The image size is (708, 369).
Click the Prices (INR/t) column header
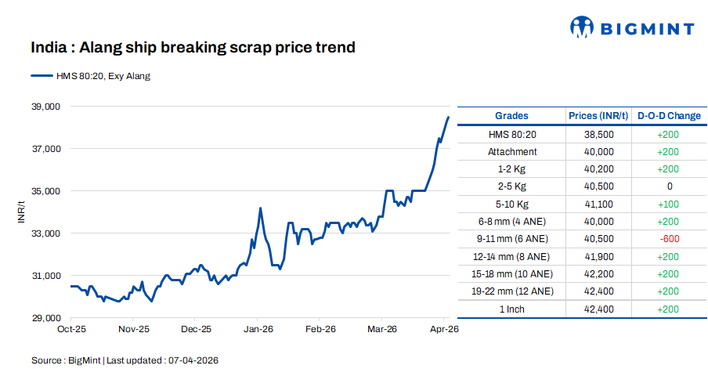[x=598, y=116]
